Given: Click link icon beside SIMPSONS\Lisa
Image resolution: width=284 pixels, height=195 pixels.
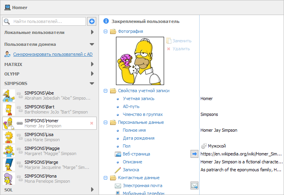Looking at the screenshot, I should point(20,137).
